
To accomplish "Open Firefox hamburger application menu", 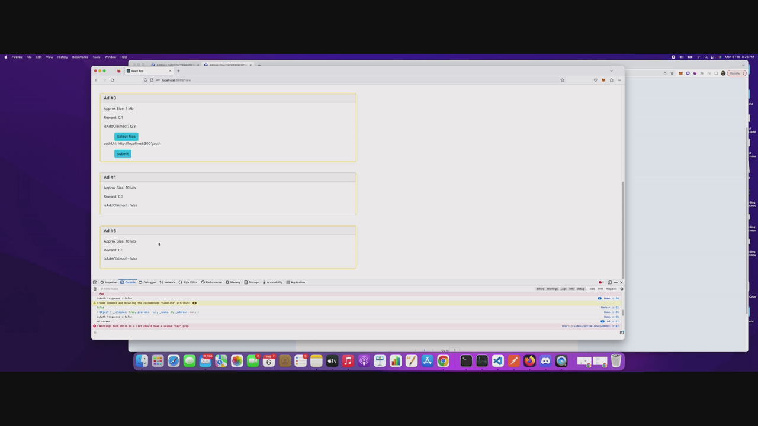I will (x=619, y=80).
